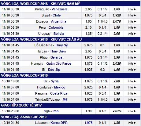Open info arrow for Ecuador - Argentina row
The width and height of the screenshot is (141, 126).
tap(132, 21)
